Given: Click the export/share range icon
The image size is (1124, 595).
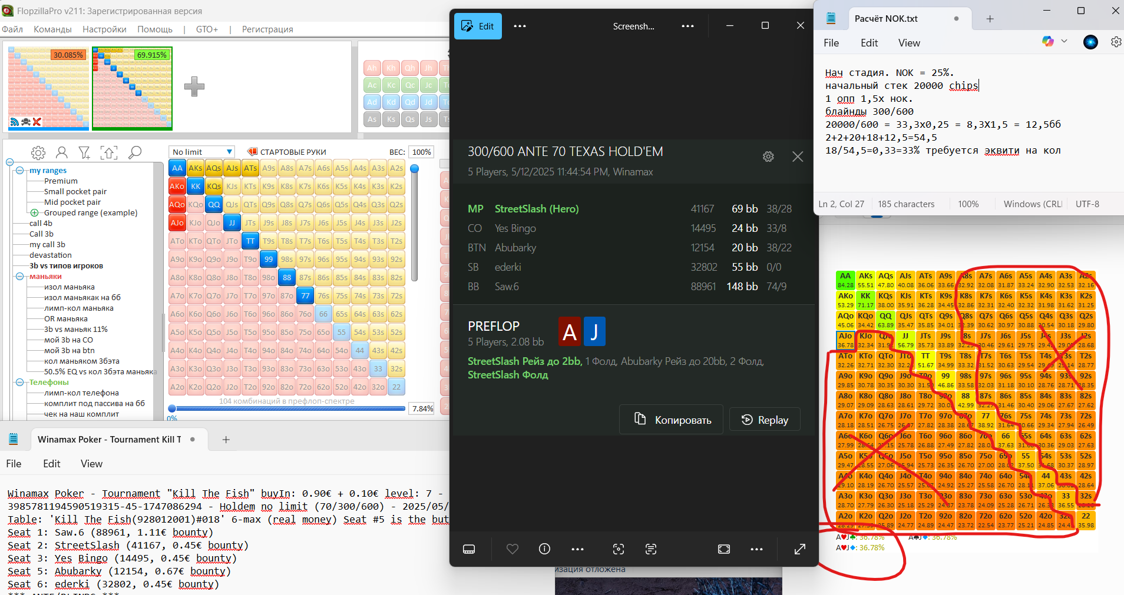Looking at the screenshot, I should coord(109,153).
